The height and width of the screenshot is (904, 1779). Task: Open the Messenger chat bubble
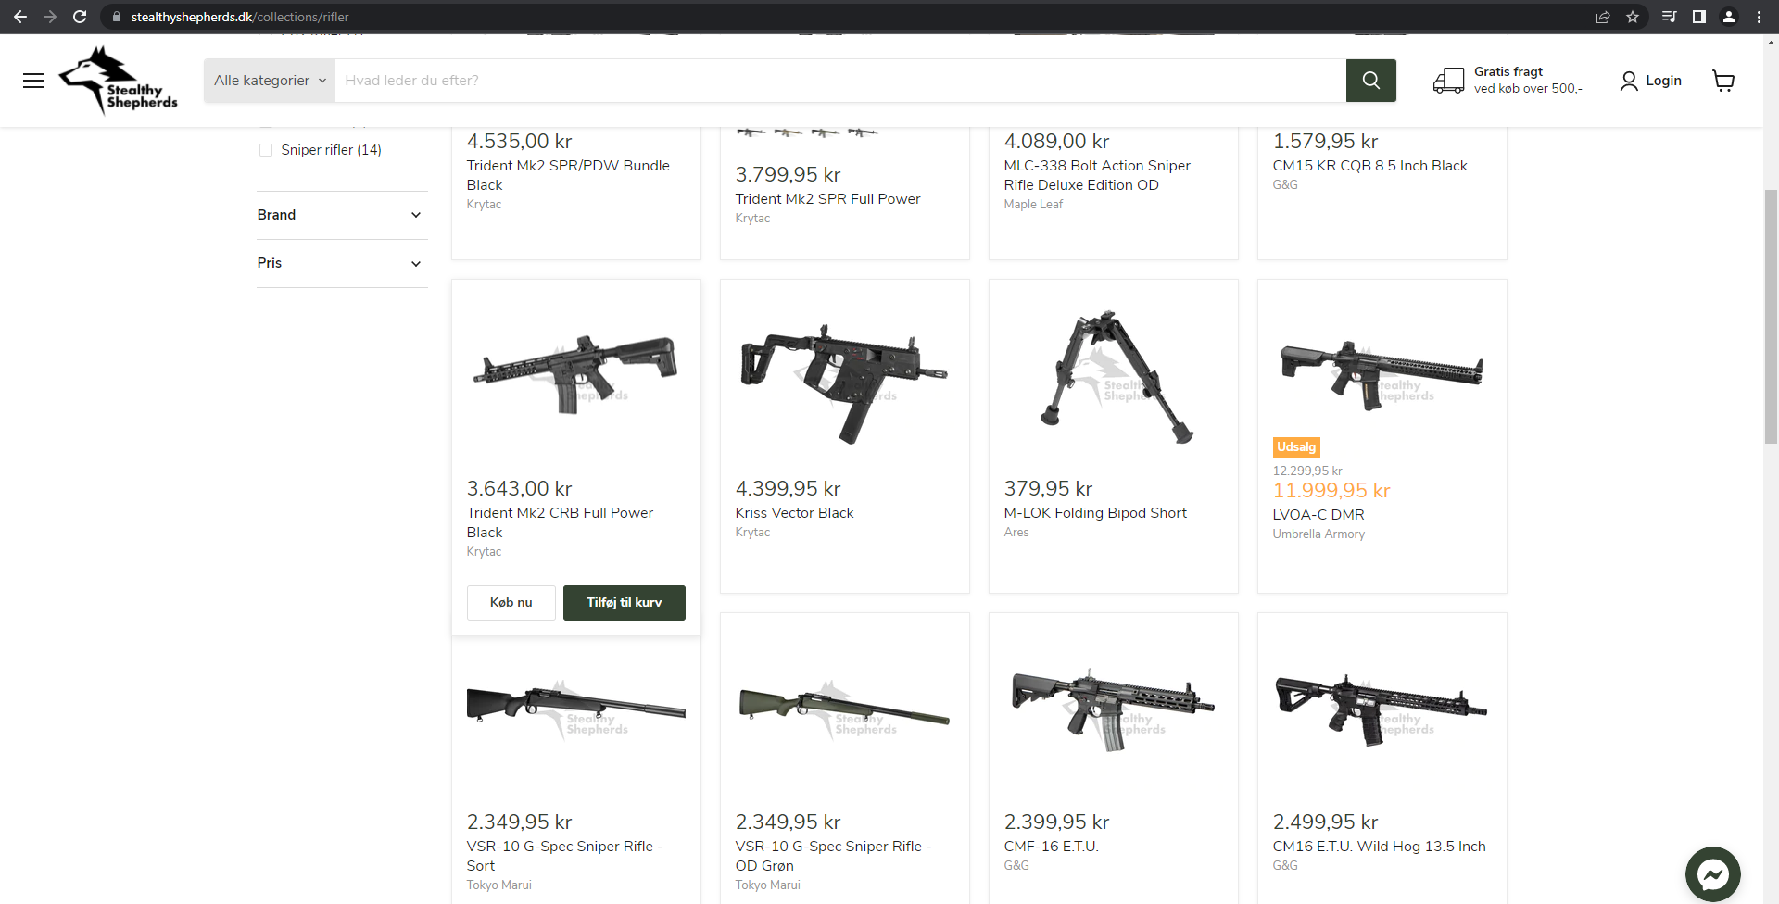1712,874
